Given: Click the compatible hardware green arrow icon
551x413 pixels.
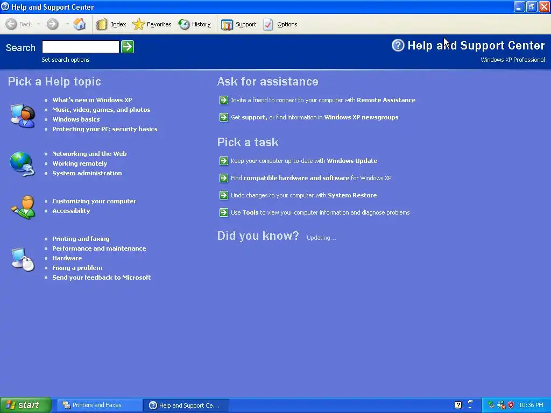Looking at the screenshot, I should pos(223,178).
